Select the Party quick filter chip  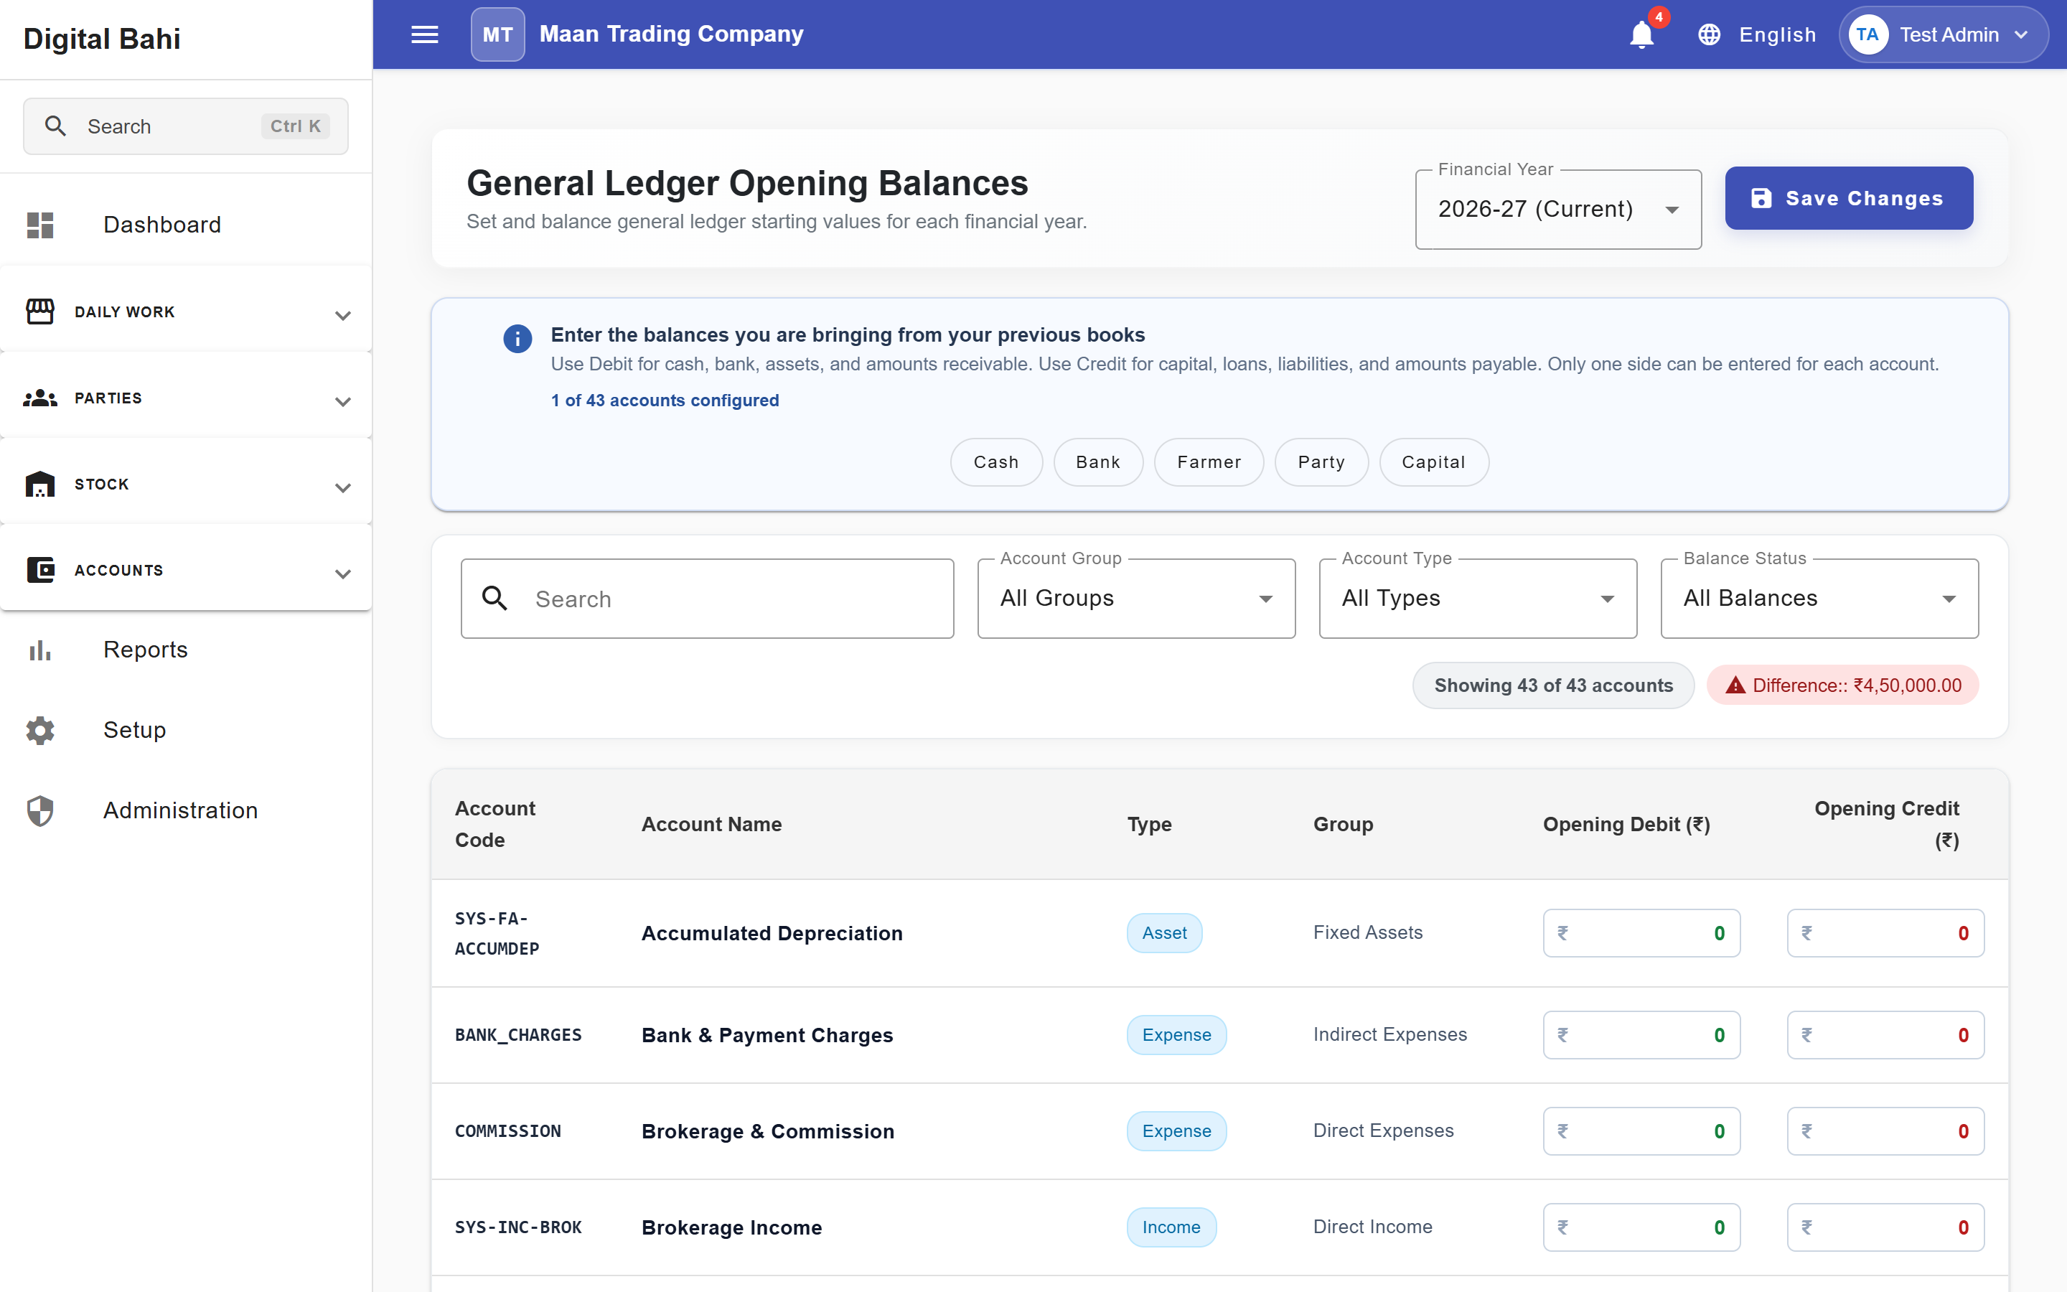[x=1321, y=462]
